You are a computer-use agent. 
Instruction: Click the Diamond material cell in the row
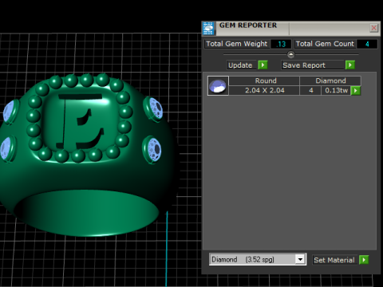tap(330, 81)
